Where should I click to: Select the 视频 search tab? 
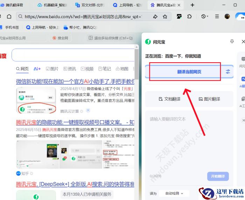[87, 69]
